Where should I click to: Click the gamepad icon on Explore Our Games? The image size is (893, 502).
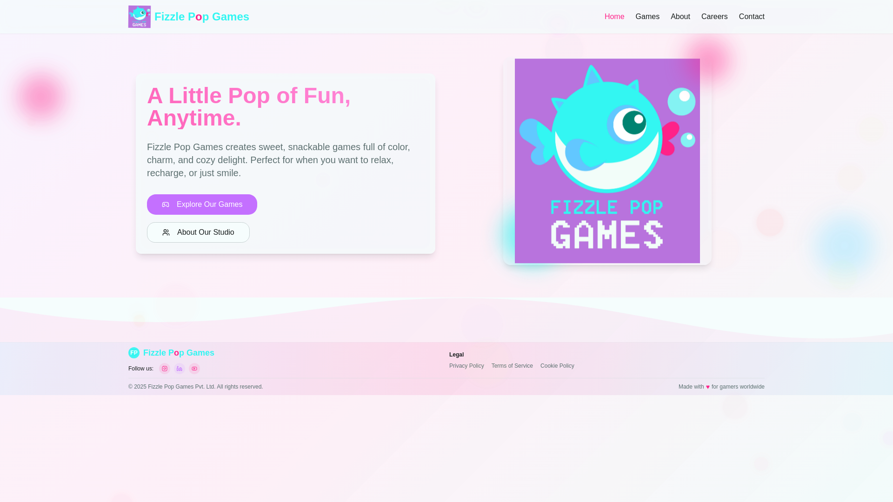click(166, 204)
